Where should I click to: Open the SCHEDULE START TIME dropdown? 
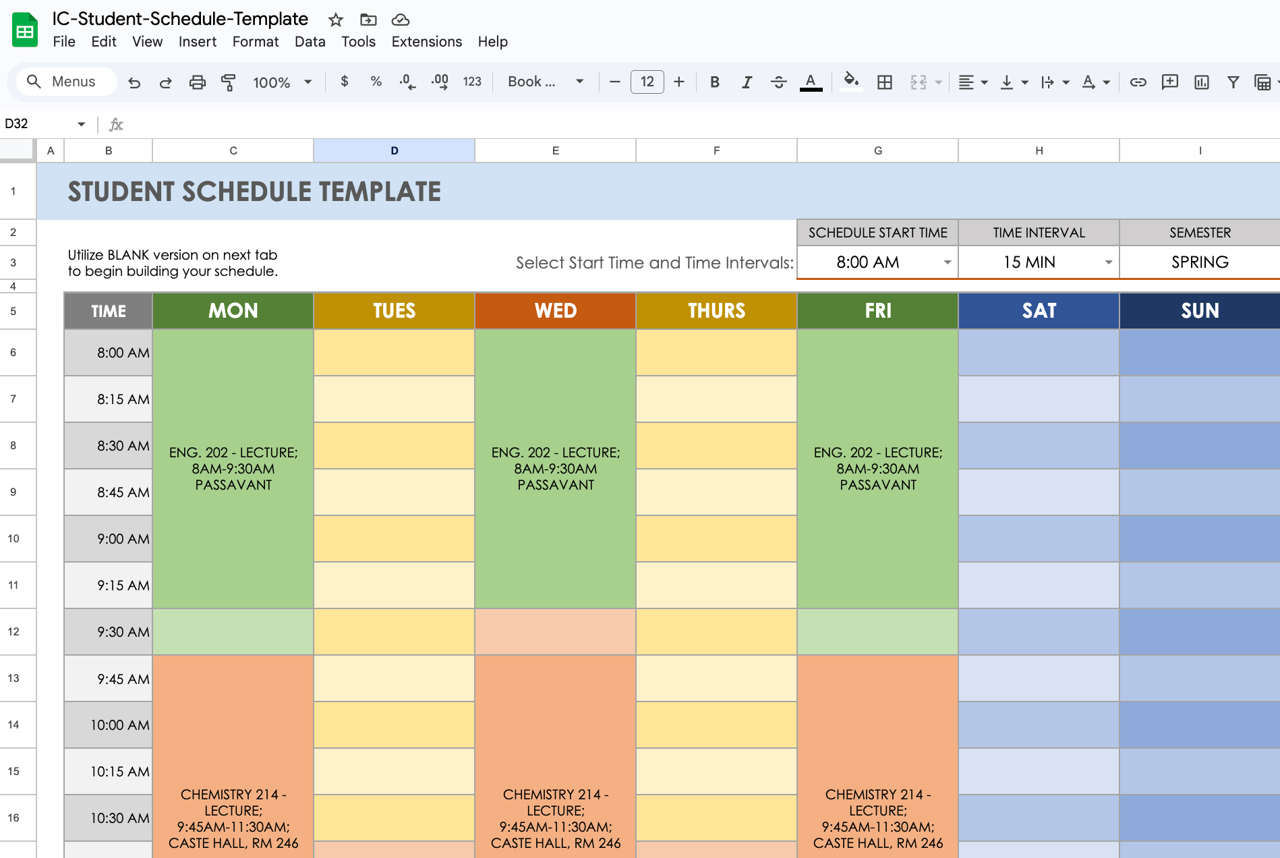point(947,262)
